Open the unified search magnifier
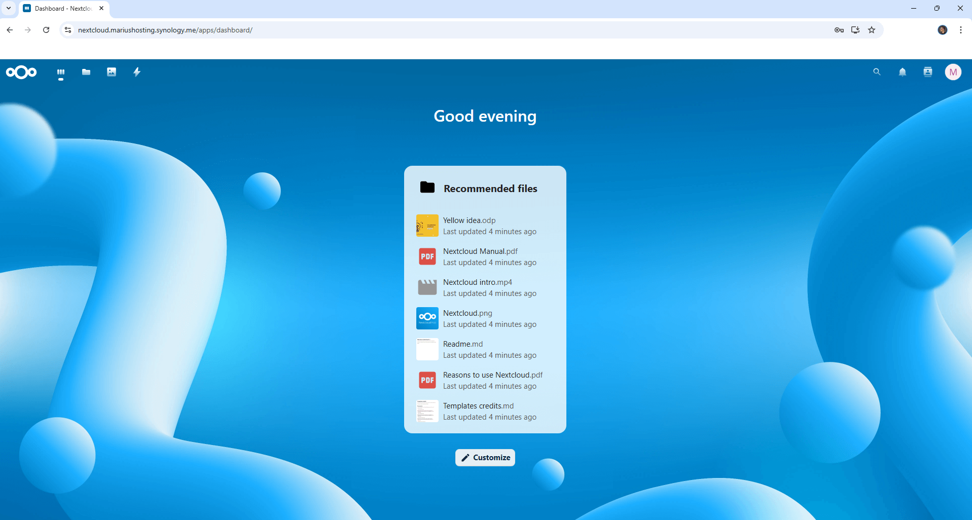The image size is (972, 520). [877, 72]
